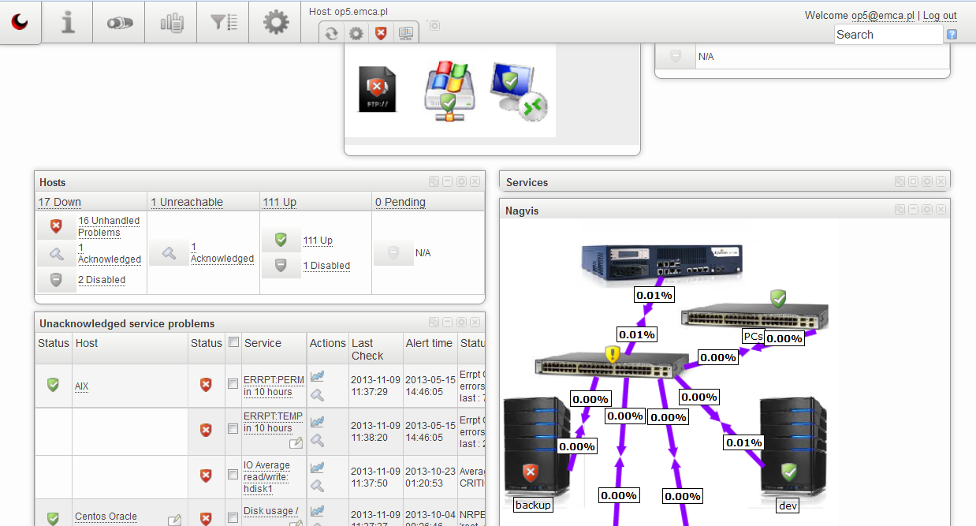The image size is (976, 526).
Task: Open the info menu in top toolbar
Action: pyautogui.click(x=68, y=23)
